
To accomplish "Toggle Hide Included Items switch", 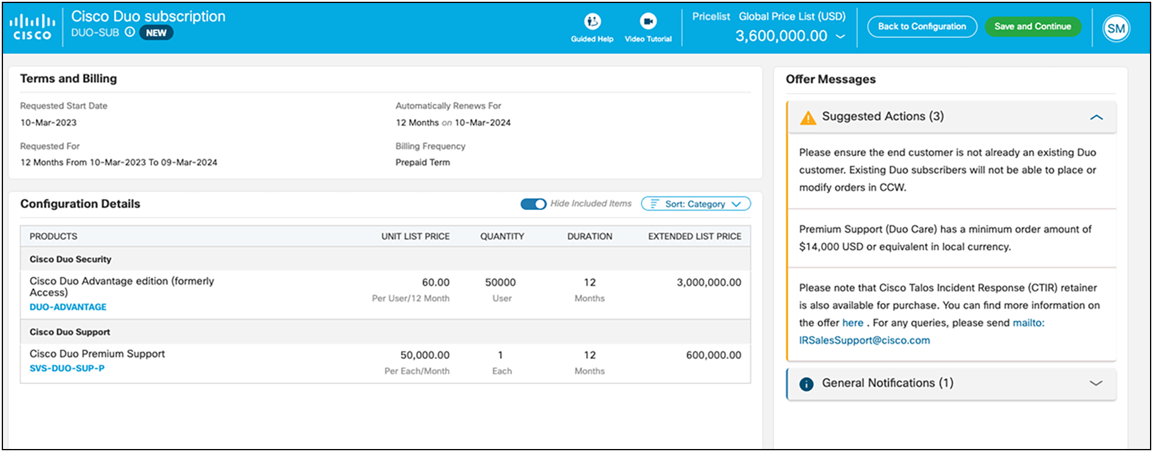I will click(x=533, y=204).
